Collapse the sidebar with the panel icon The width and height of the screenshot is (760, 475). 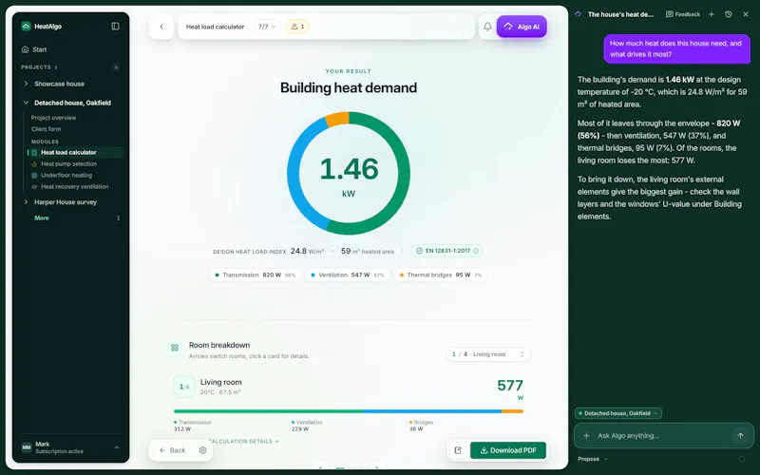pyautogui.click(x=115, y=27)
